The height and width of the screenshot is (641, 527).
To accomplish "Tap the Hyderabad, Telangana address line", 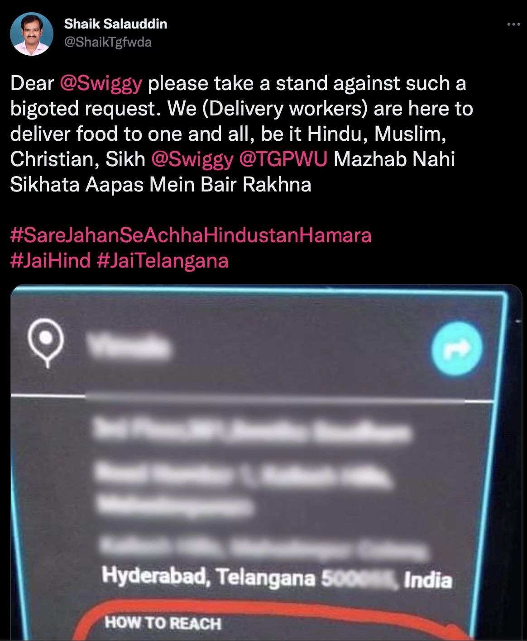I will [x=277, y=578].
